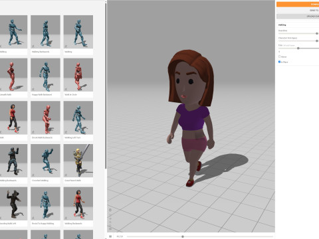This screenshot has height=239, width=319.
Task: Adjust the Trim slider handle
Action: (298, 48)
